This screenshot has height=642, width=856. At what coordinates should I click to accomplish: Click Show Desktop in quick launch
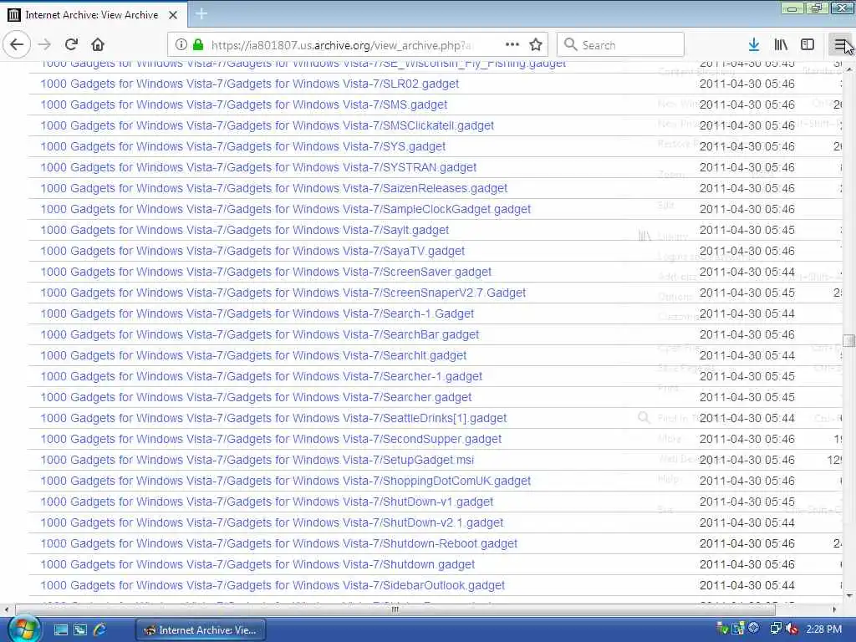tap(60, 630)
